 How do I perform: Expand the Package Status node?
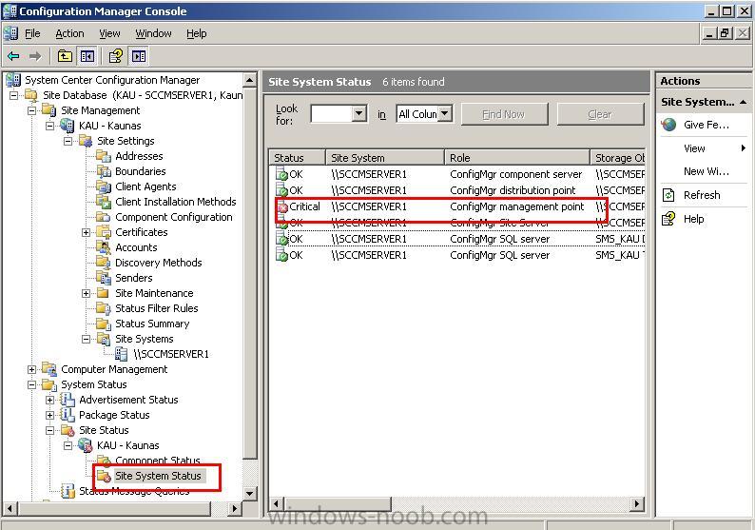tap(50, 415)
